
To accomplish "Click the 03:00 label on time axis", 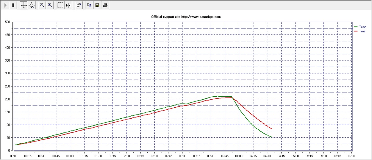I will tap(183, 156).
